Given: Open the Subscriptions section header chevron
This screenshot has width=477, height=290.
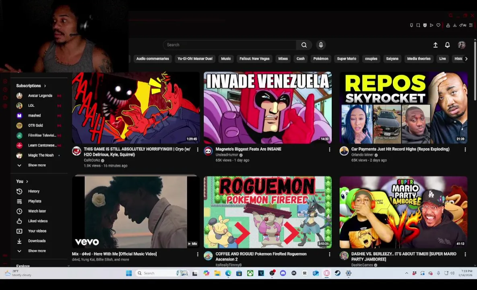Looking at the screenshot, I should [x=45, y=86].
